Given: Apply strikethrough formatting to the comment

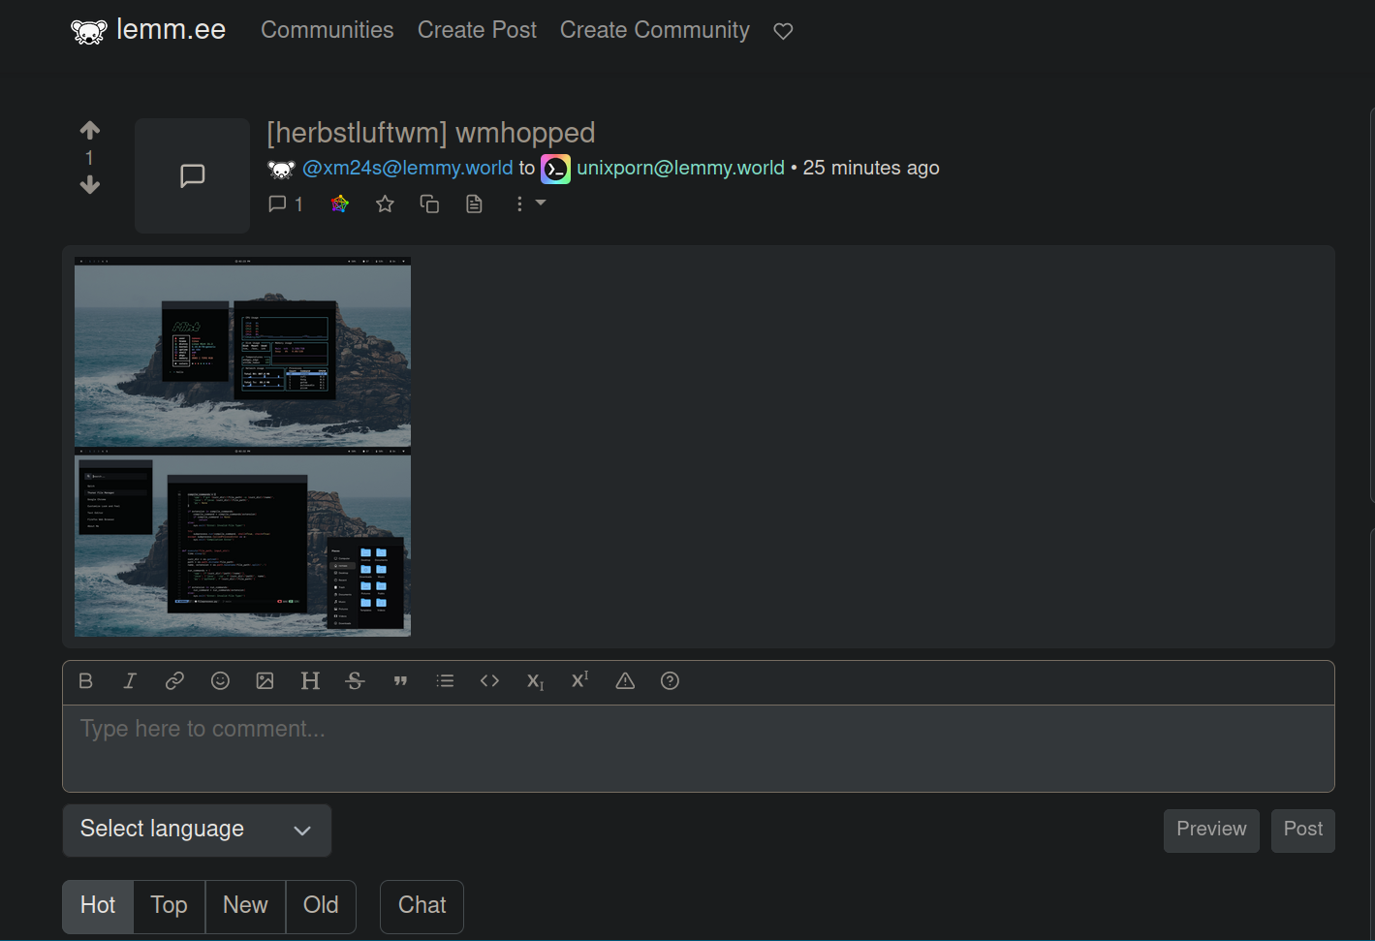Looking at the screenshot, I should (355, 680).
